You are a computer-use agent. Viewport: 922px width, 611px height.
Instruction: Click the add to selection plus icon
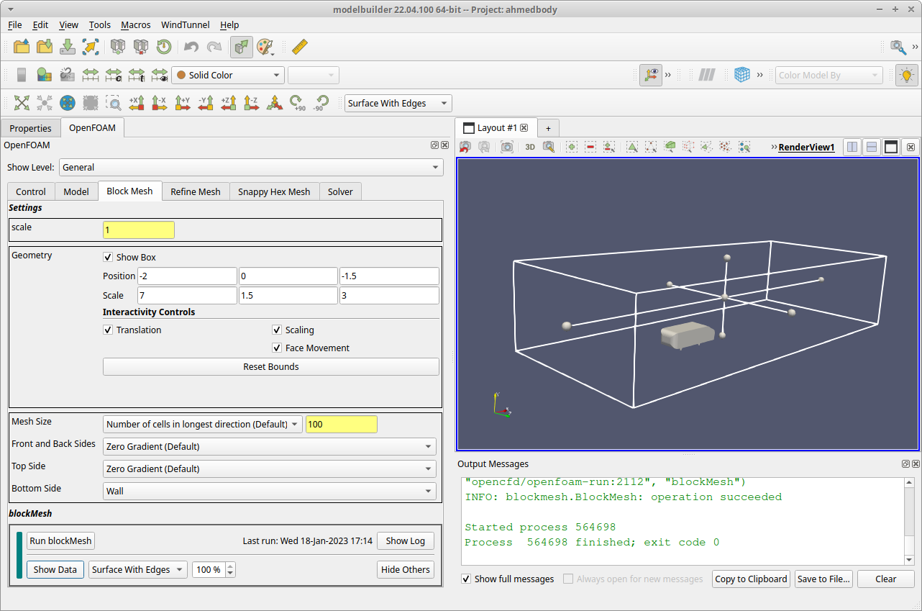coord(572,147)
